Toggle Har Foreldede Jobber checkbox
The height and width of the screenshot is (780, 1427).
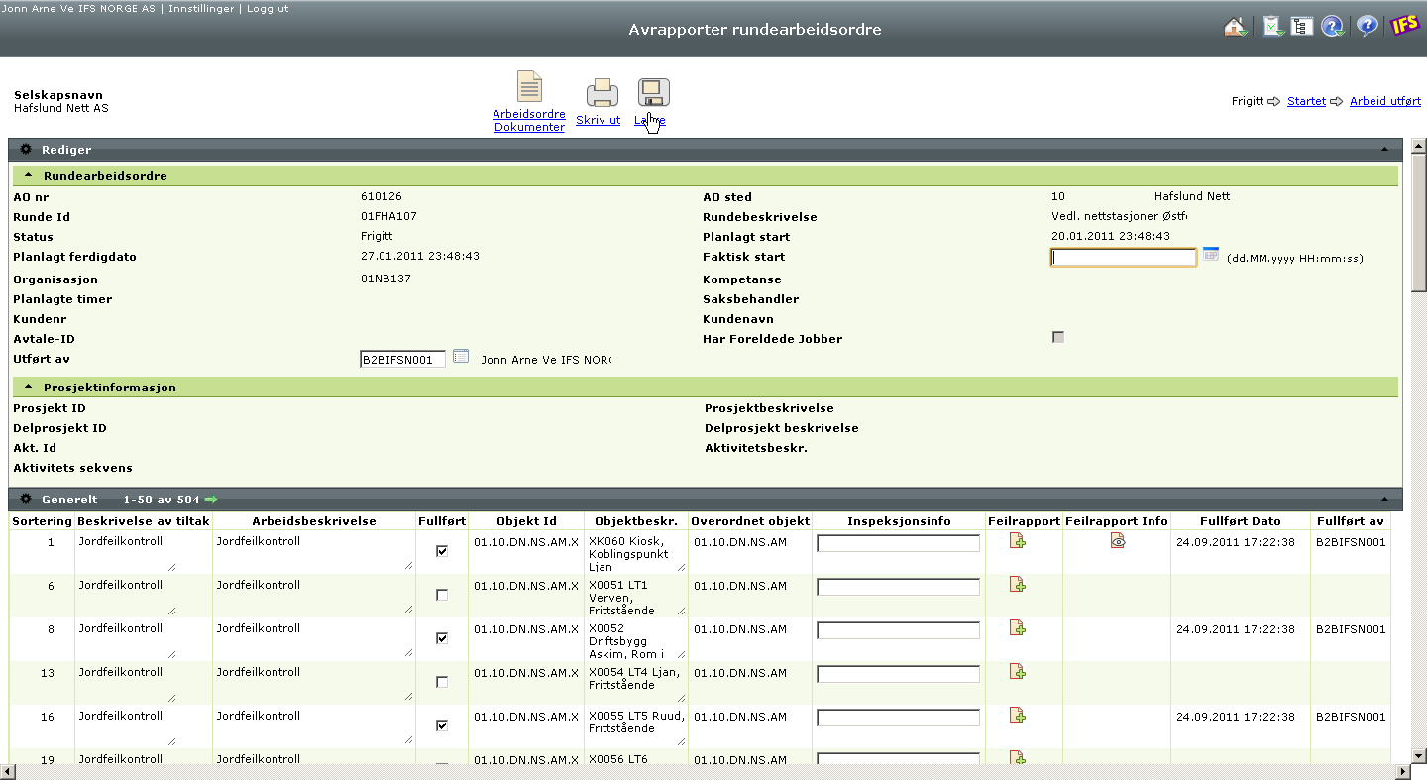tap(1058, 337)
